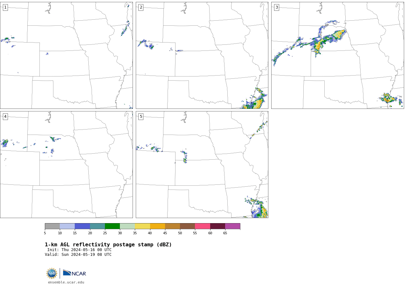Open ensemble member 2 reflectivity map
Image resolution: width=407 pixels, height=286 pixels.
202,56
